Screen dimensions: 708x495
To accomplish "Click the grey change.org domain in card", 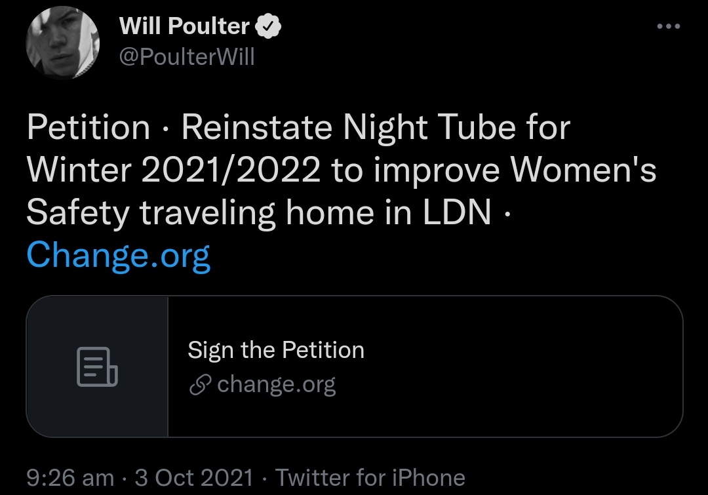I will pyautogui.click(x=276, y=385).
